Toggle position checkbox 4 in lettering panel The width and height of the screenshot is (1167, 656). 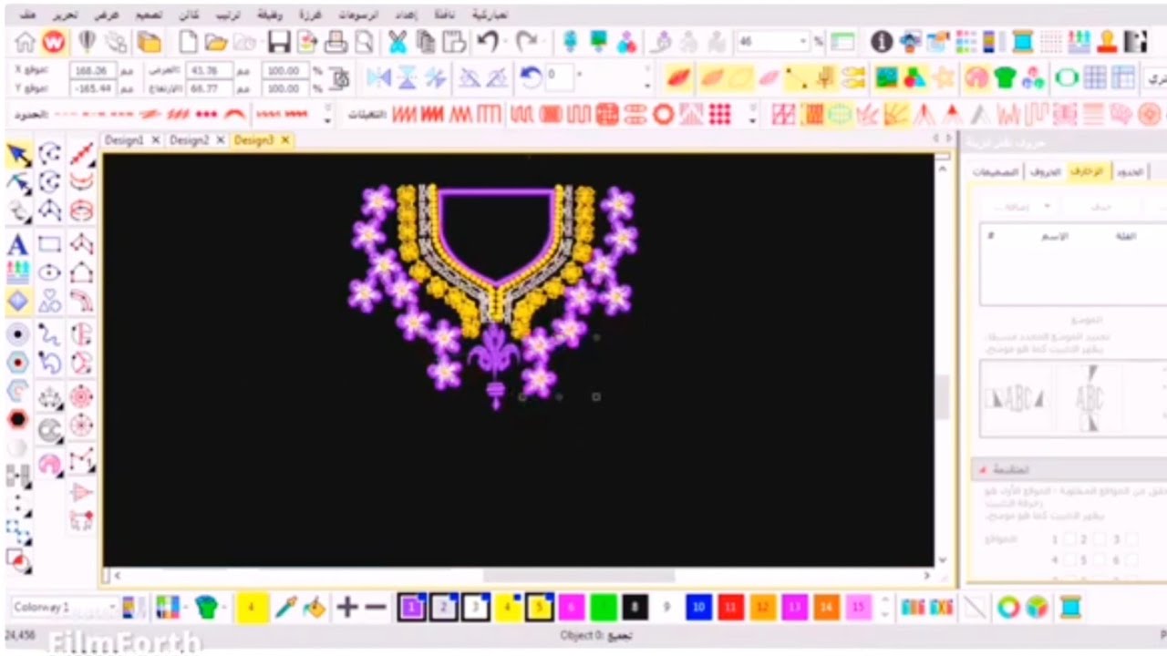[1070, 560]
